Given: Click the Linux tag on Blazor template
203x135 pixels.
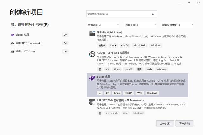Looking at the screenshot, I should point(117,93).
